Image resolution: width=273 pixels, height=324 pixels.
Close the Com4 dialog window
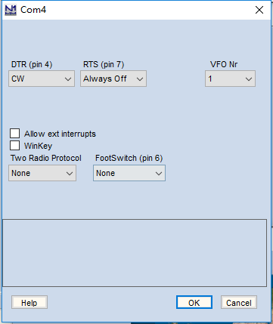259,10
